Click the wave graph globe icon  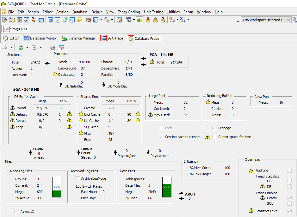53,48
